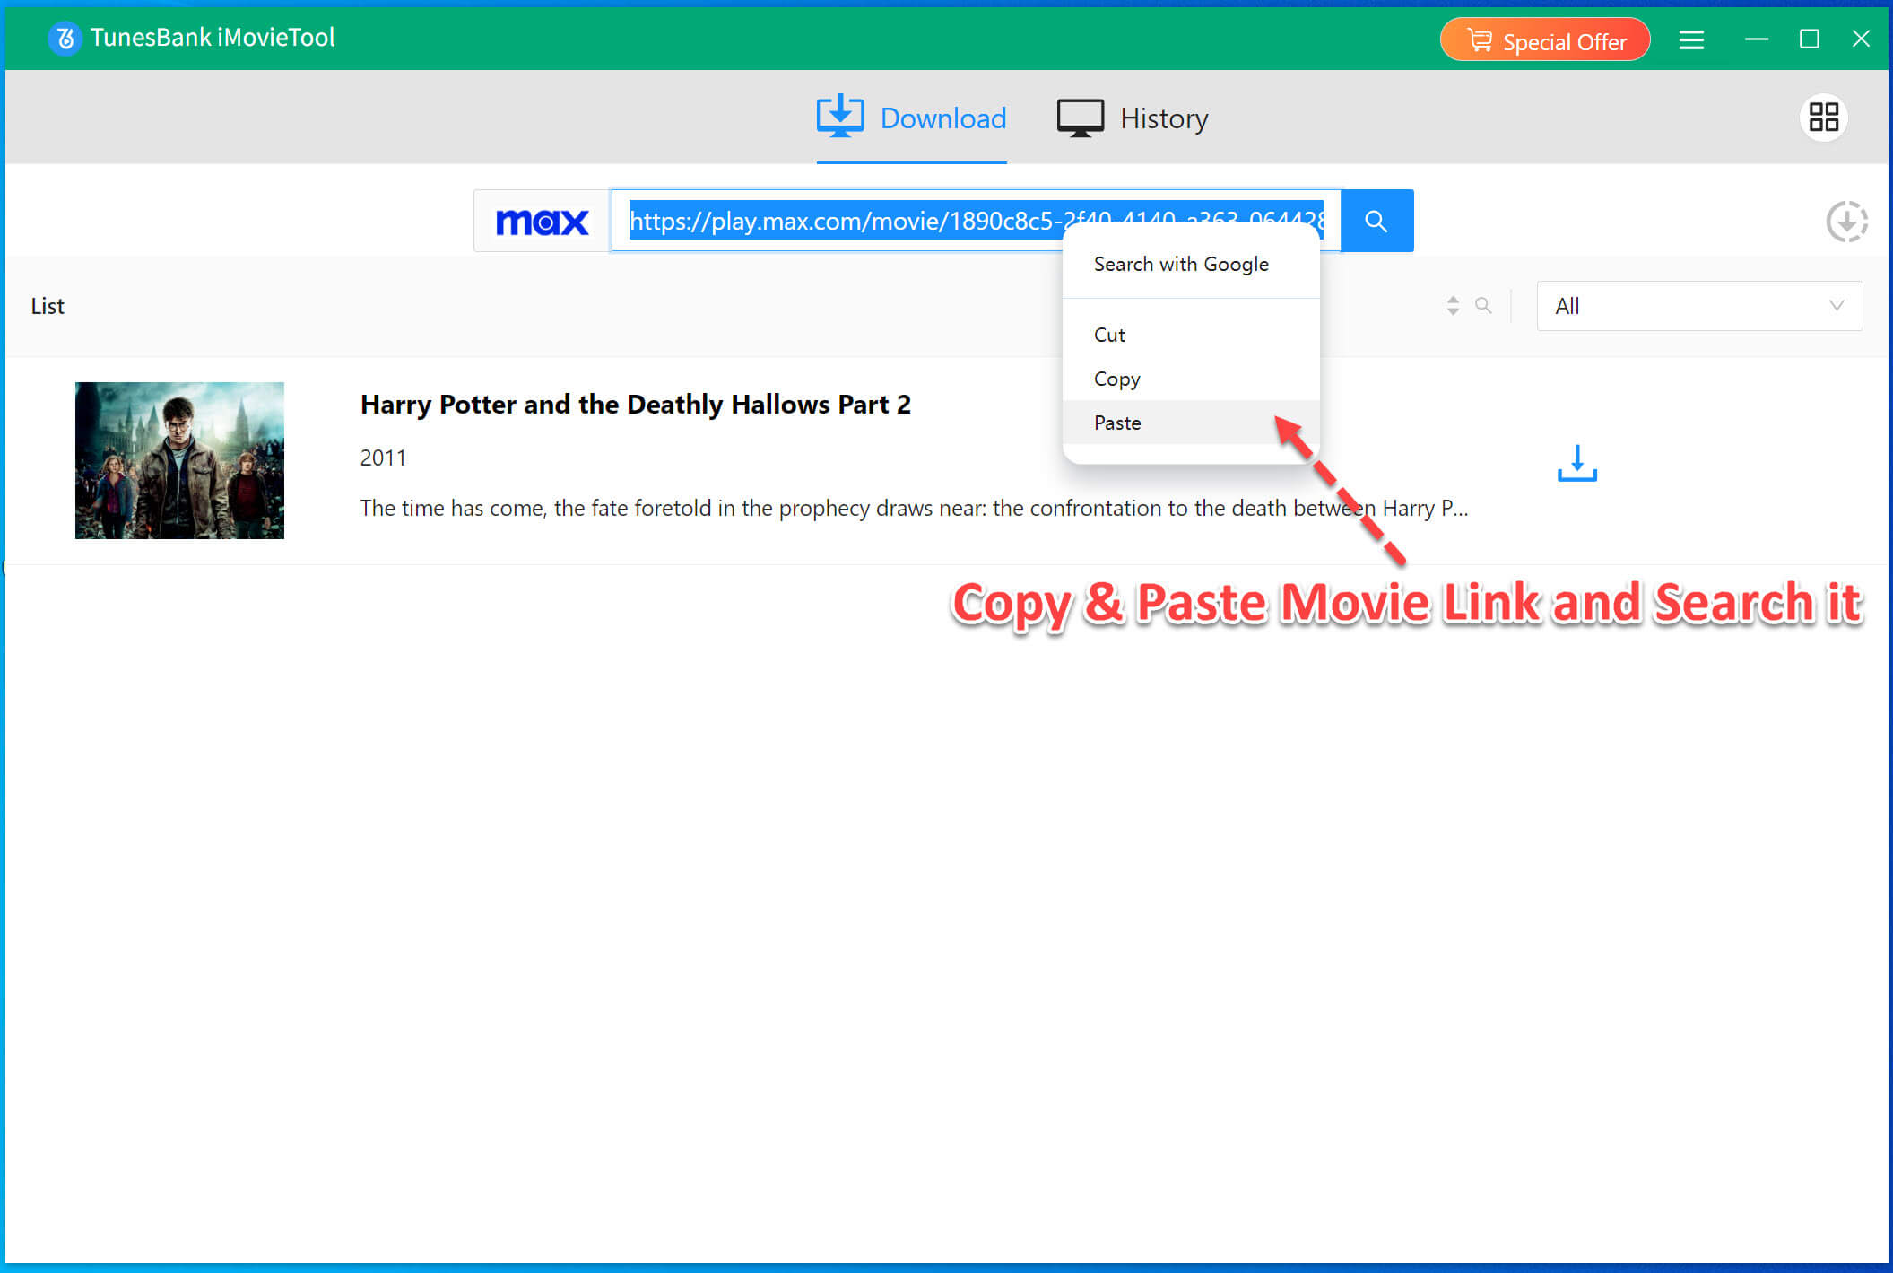Click the 2011 year text
The height and width of the screenshot is (1273, 1893).
(x=383, y=458)
